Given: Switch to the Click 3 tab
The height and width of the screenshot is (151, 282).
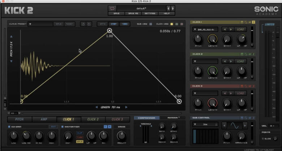Looking at the screenshot, I should pyautogui.click(x=117, y=119).
